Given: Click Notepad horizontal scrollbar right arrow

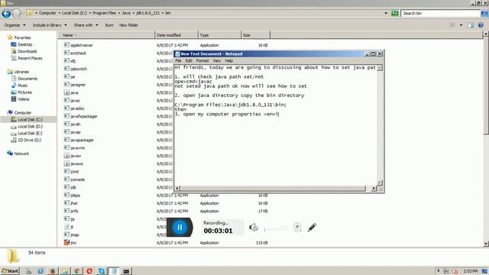Looking at the screenshot, I should coord(374,189).
